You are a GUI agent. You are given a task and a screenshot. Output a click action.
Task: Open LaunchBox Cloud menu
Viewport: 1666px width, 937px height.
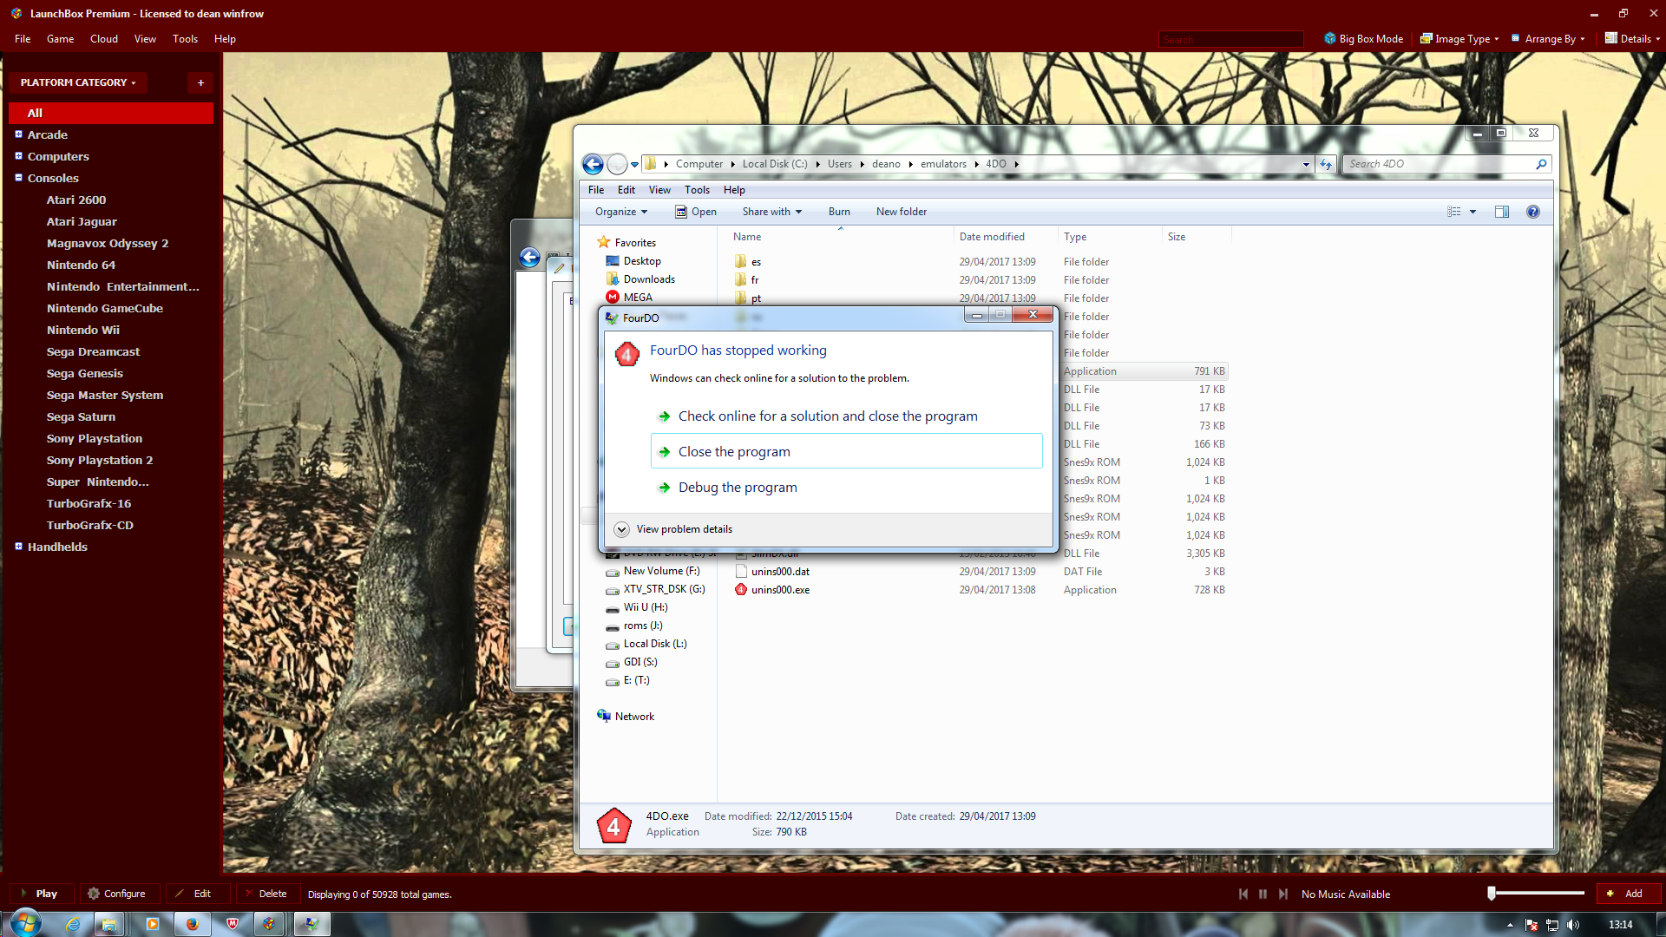tap(104, 39)
